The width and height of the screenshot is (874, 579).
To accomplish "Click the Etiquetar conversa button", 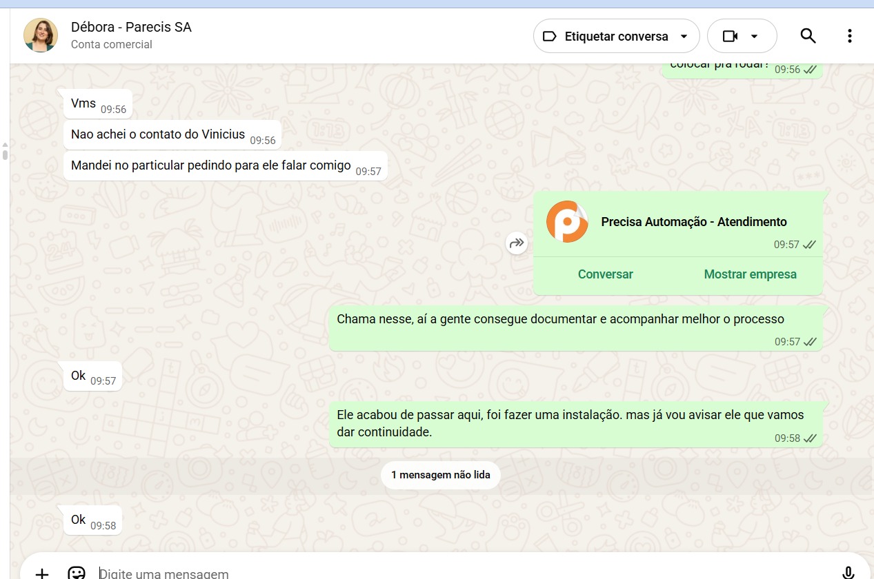I will [x=606, y=37].
